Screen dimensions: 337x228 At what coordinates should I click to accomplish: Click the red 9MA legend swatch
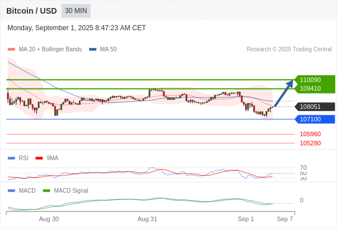point(39,158)
